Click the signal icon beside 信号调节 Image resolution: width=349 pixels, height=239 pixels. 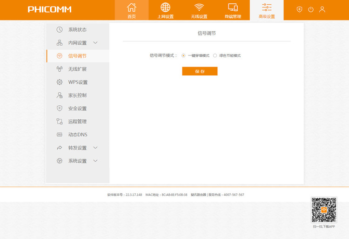60,56
